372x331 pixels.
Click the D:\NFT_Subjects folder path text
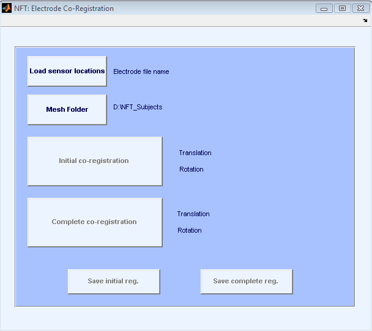tap(138, 107)
